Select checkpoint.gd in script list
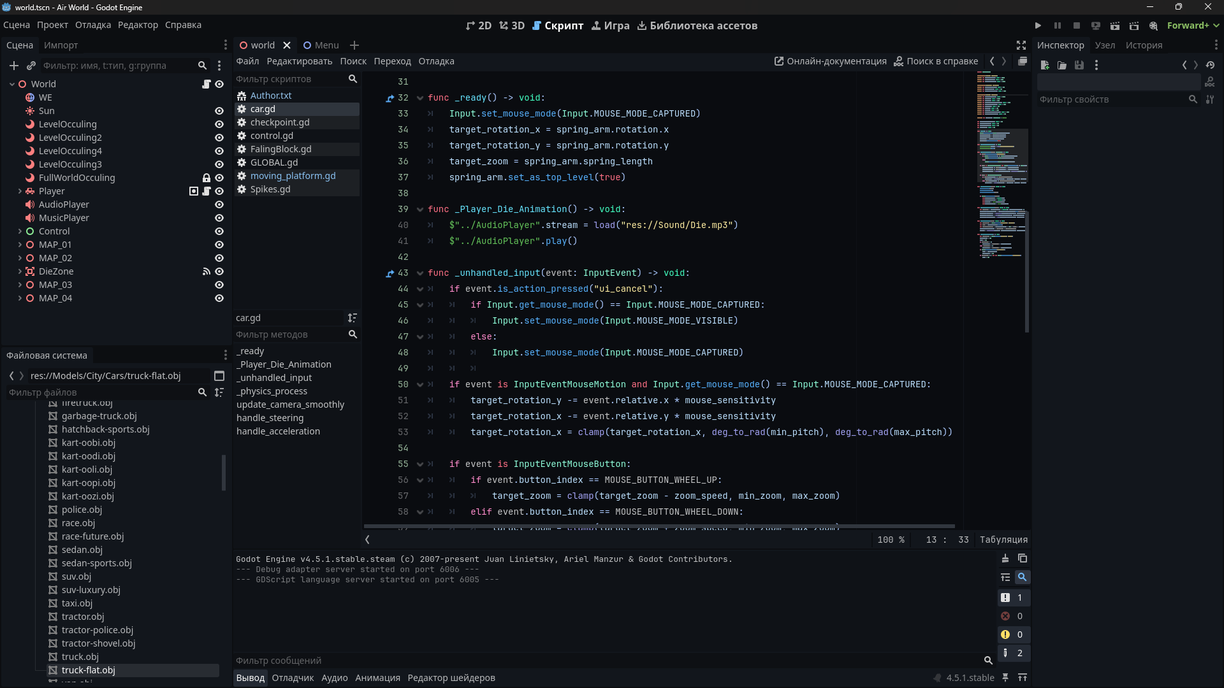1224x688 pixels. tap(280, 122)
